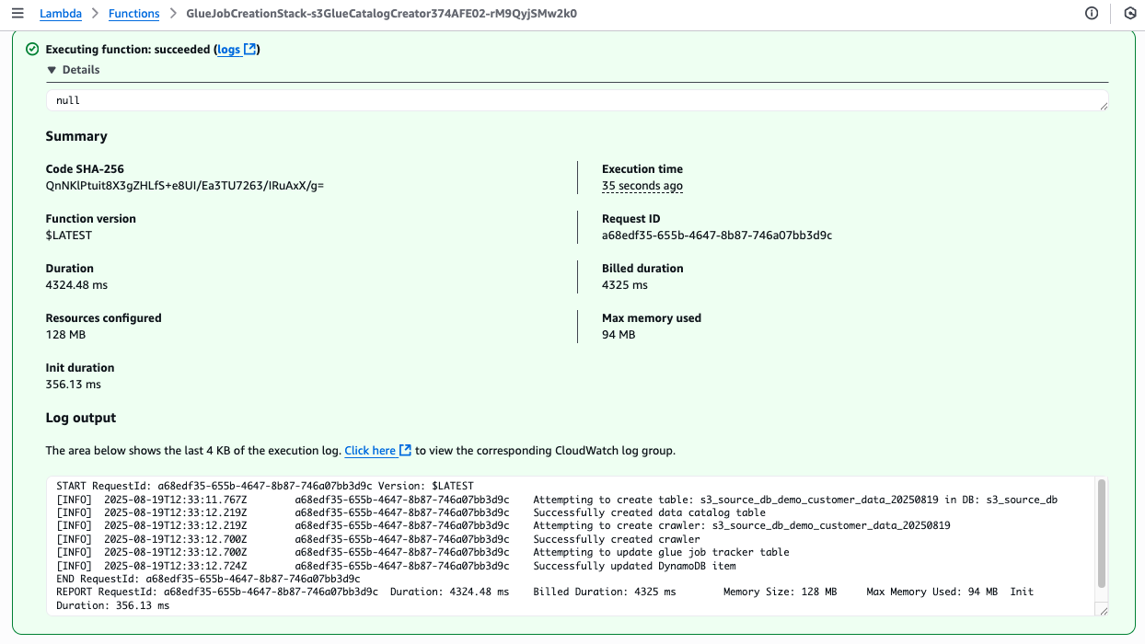Screen dimensions: 1145x644
Task: Click the 356.13 ms init duration value
Action: [74, 385]
